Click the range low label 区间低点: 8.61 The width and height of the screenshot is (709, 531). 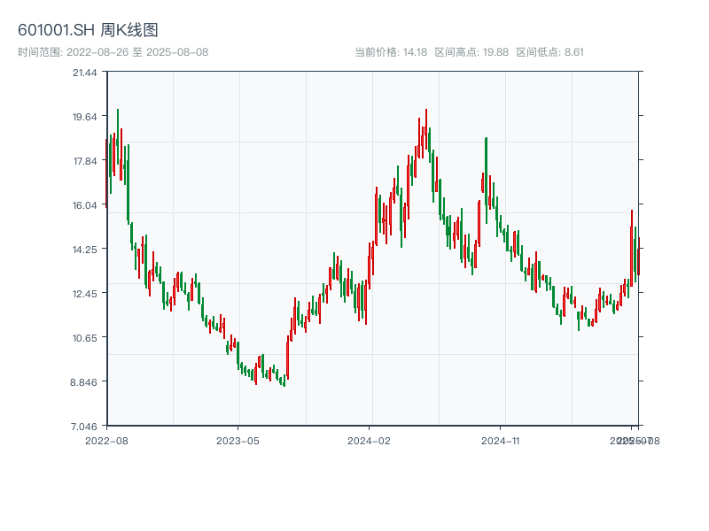(x=549, y=52)
